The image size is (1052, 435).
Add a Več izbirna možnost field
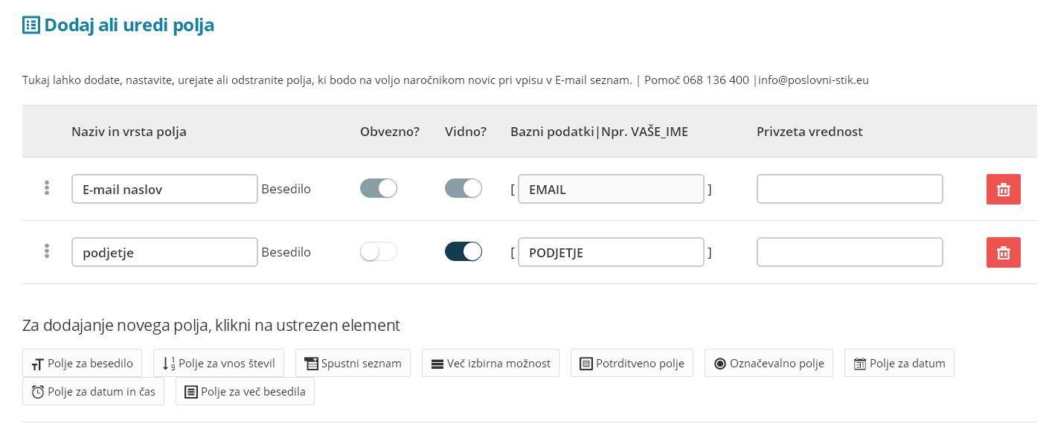490,363
